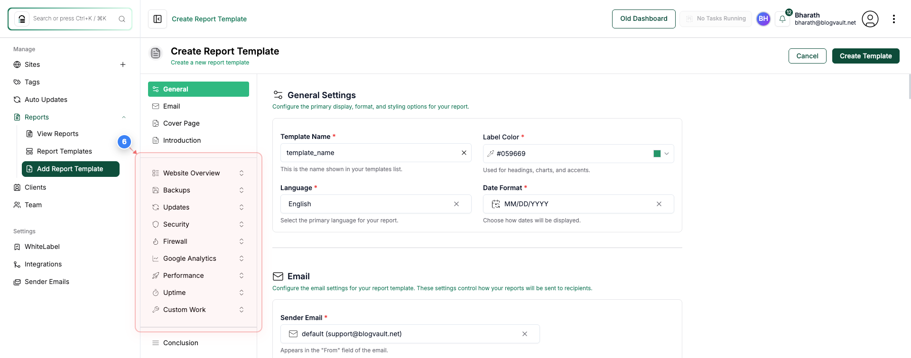Viewport: 911px width, 358px height.
Task: Open Integrations settings
Action: tap(43, 264)
